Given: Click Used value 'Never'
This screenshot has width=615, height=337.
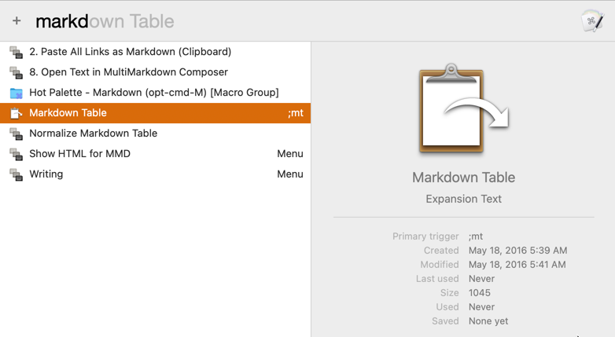Looking at the screenshot, I should [x=481, y=307].
